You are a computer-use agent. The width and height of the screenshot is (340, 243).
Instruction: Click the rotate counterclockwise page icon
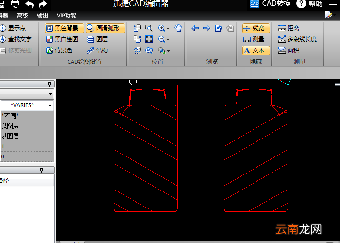[137, 28]
